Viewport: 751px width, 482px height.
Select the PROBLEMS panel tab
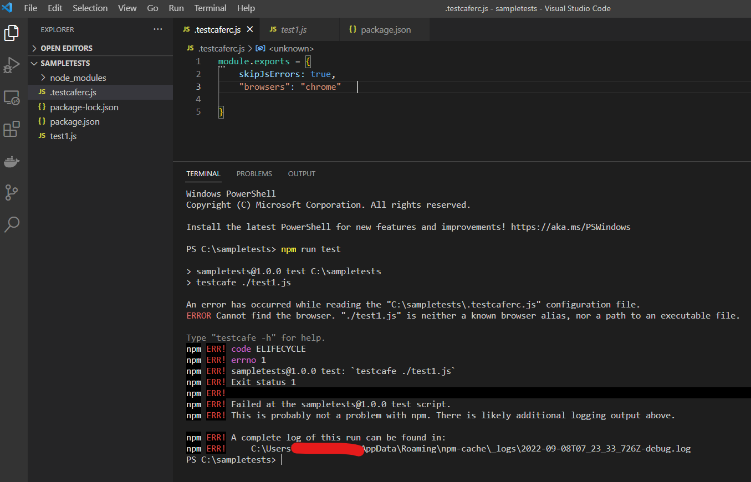pyautogui.click(x=254, y=173)
